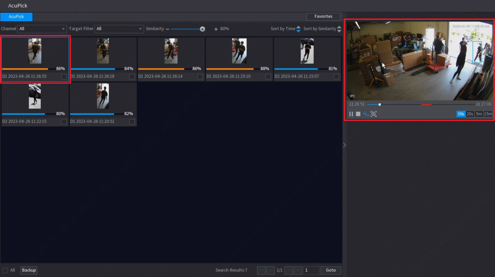
Task: Decrease similarity with the minus icon
Action: pyautogui.click(x=167, y=29)
